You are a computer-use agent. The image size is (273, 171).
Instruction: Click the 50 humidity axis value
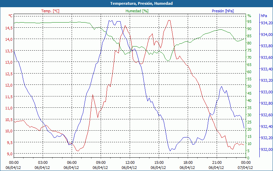point(249,86)
